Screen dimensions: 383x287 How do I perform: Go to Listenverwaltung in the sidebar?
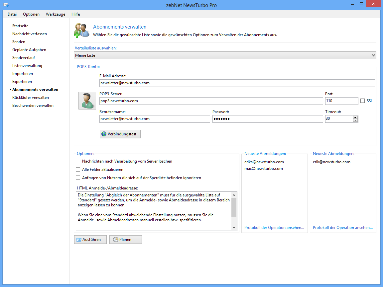pos(27,66)
